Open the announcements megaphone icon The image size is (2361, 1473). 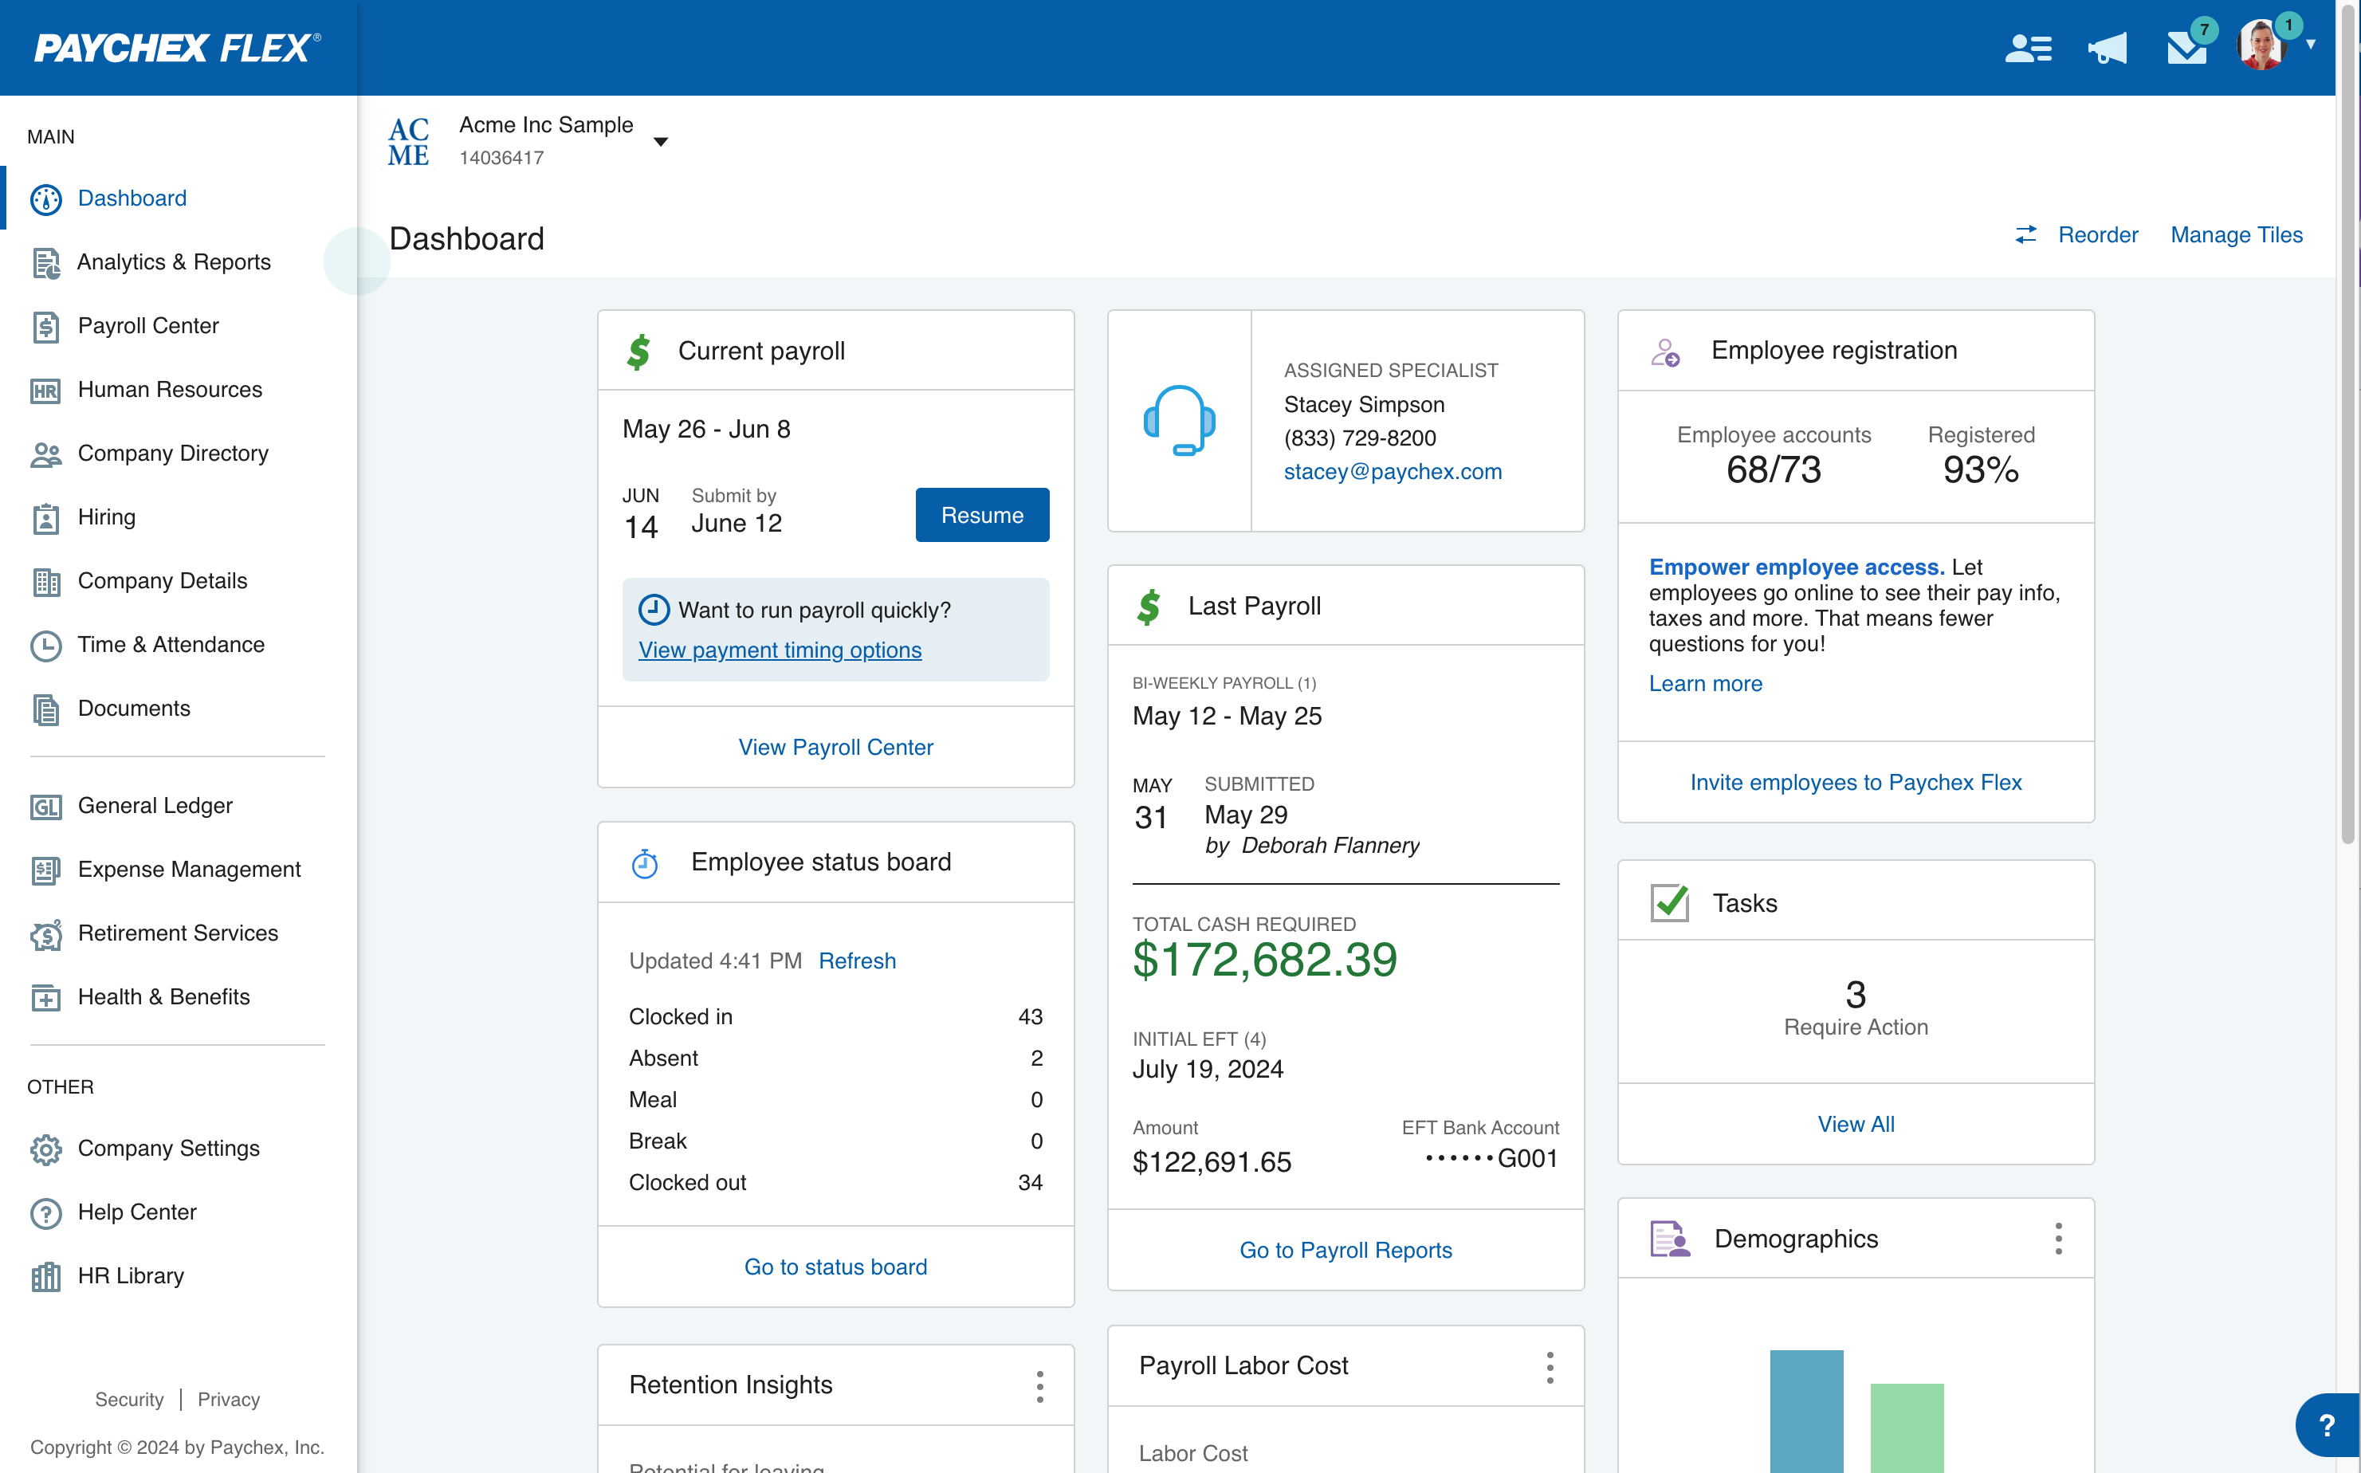coord(2107,48)
